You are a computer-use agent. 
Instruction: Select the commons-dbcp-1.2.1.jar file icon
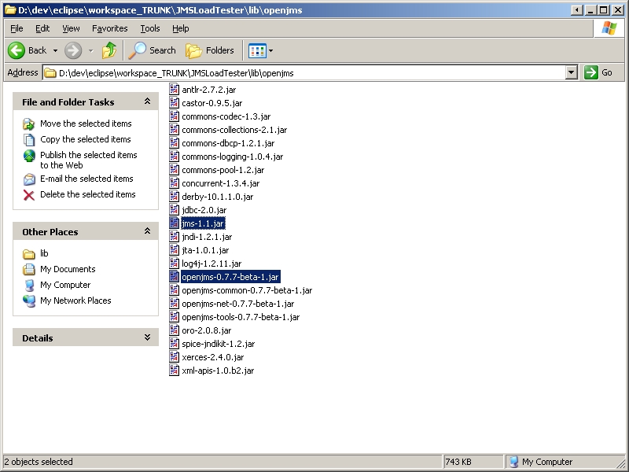174,142
